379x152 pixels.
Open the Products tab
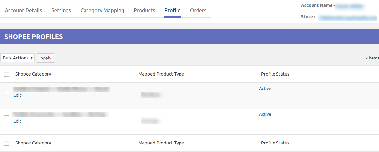[x=144, y=10]
